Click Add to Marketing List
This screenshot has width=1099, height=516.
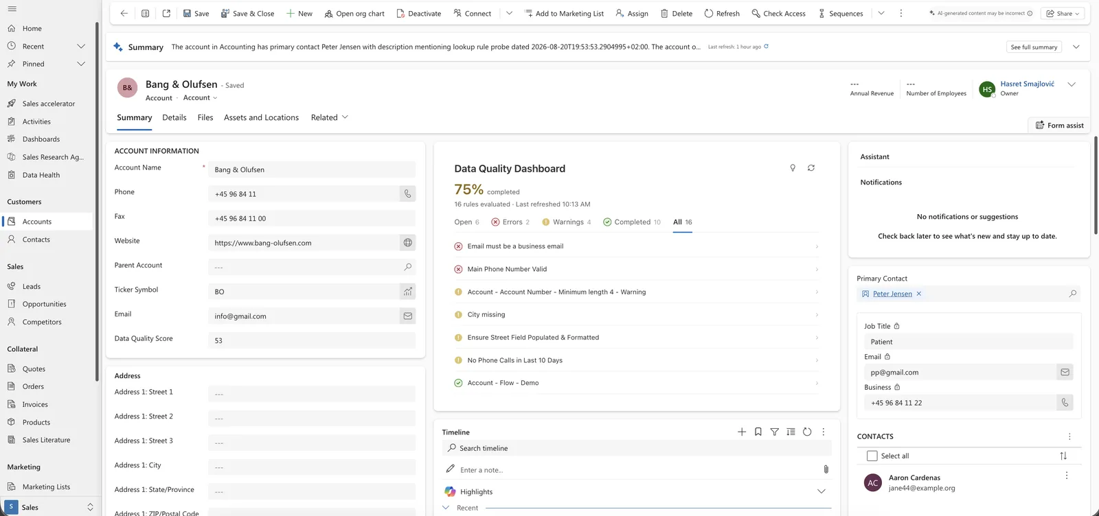pyautogui.click(x=564, y=13)
